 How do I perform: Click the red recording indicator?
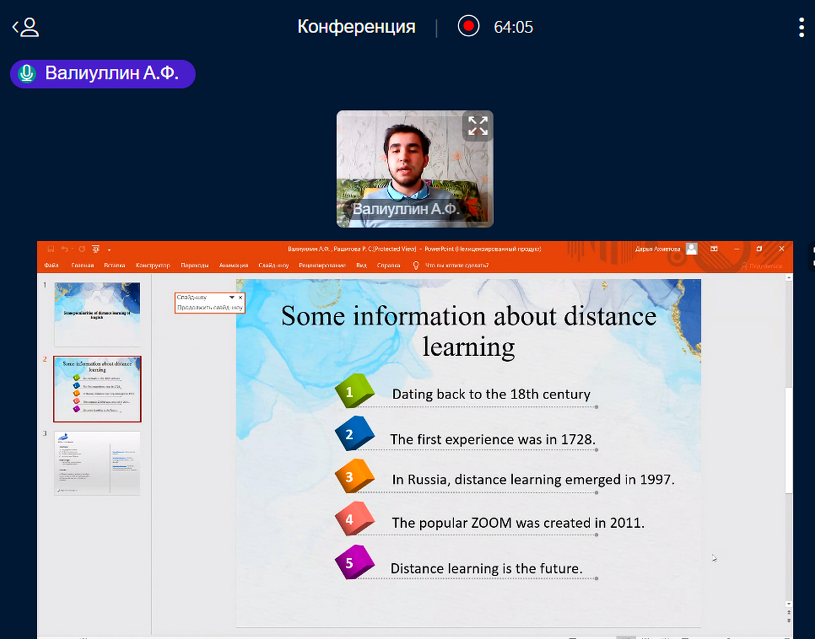[469, 26]
